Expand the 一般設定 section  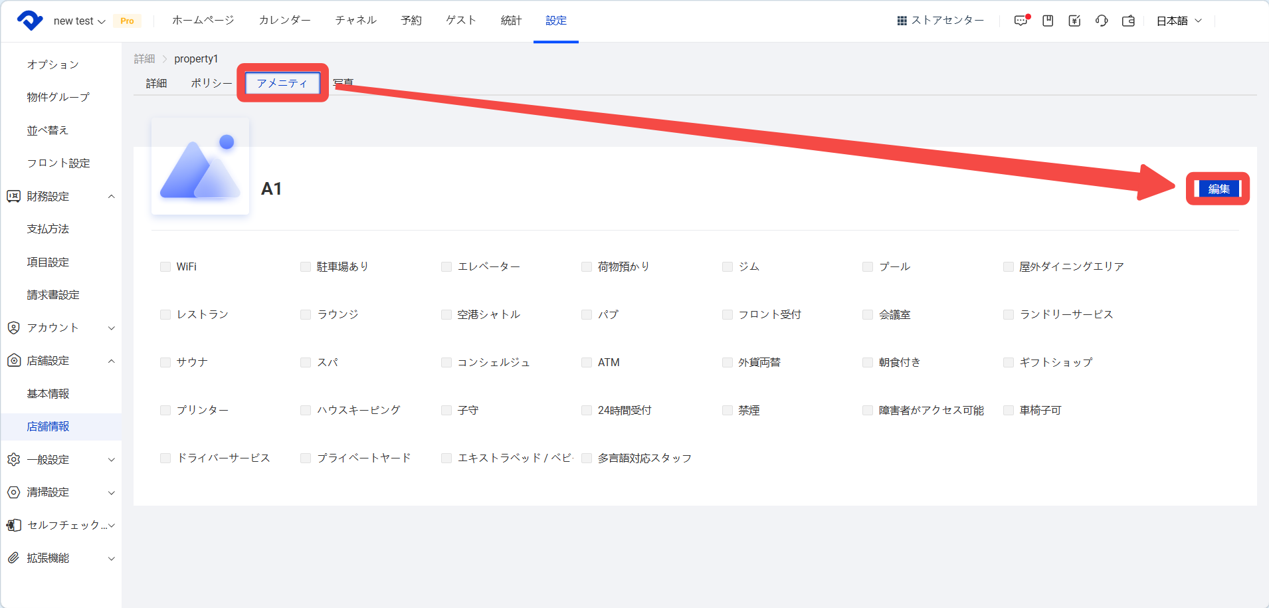click(112, 459)
